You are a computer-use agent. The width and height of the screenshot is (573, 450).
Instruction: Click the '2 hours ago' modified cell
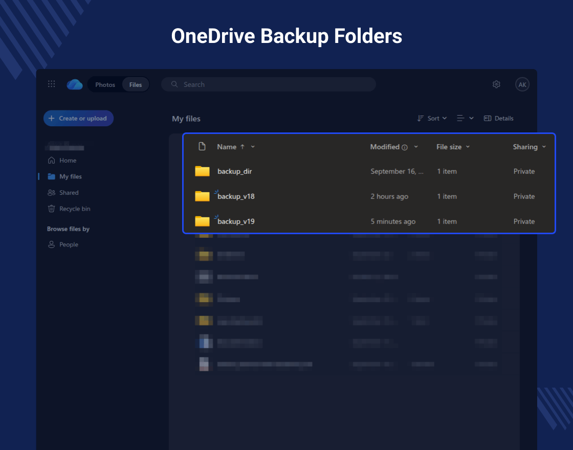(x=389, y=196)
